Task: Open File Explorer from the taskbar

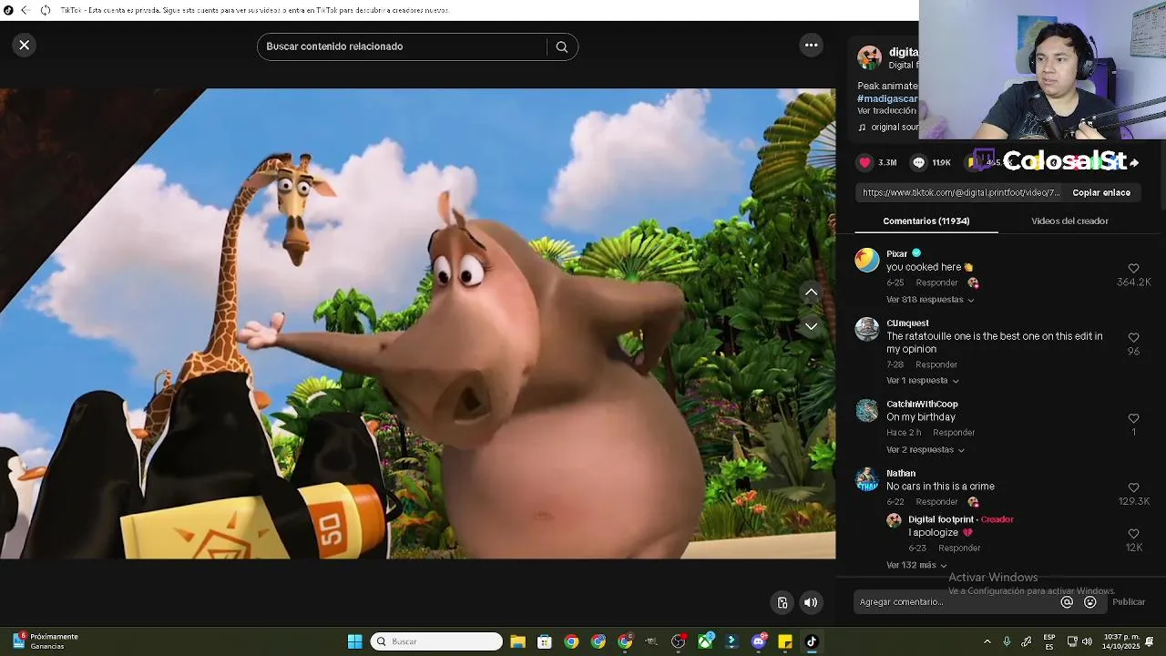Action: pos(517,641)
